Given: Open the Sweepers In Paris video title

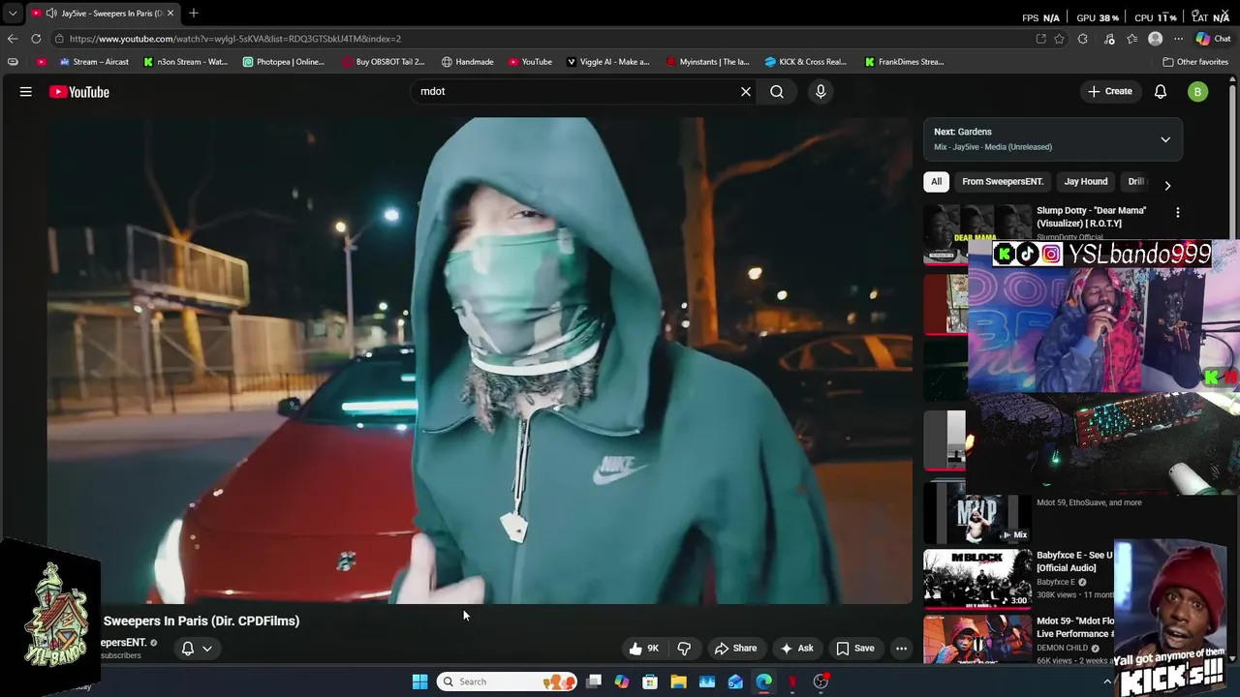Looking at the screenshot, I should pos(201,621).
